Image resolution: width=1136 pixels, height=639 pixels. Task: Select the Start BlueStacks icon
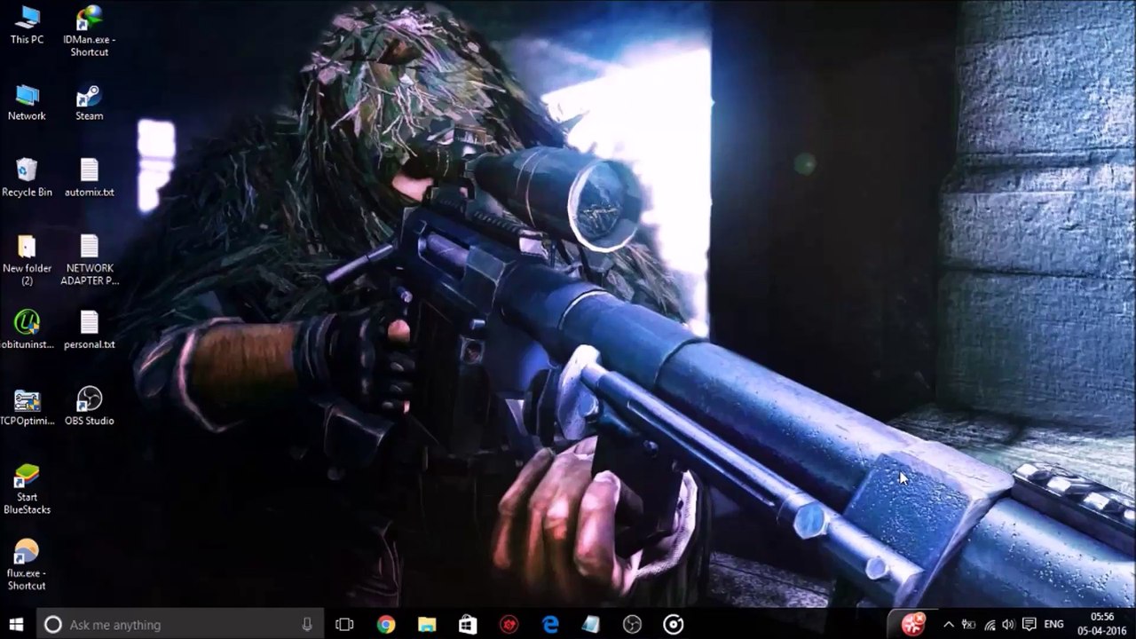(27, 490)
